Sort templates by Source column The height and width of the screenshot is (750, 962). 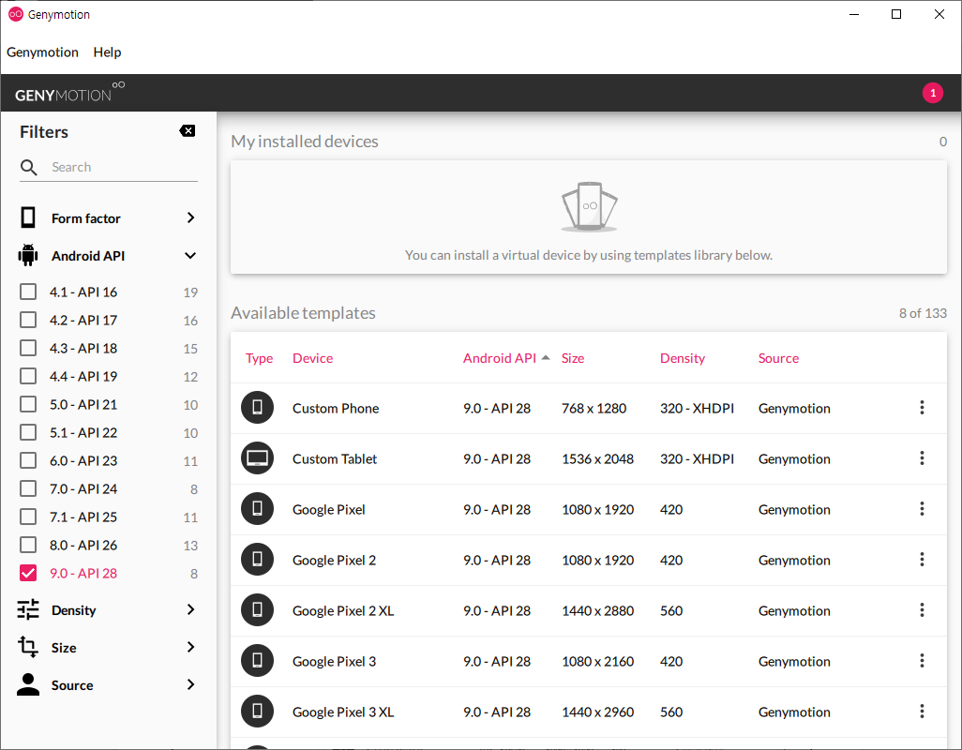[778, 358]
